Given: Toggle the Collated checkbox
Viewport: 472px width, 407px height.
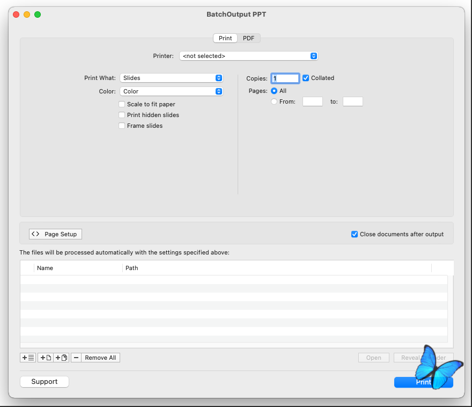Looking at the screenshot, I should (306, 78).
